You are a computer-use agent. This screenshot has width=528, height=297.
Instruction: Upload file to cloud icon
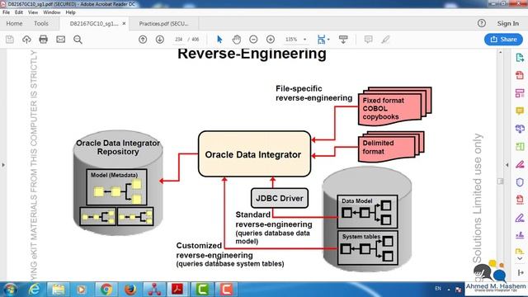coord(26,40)
